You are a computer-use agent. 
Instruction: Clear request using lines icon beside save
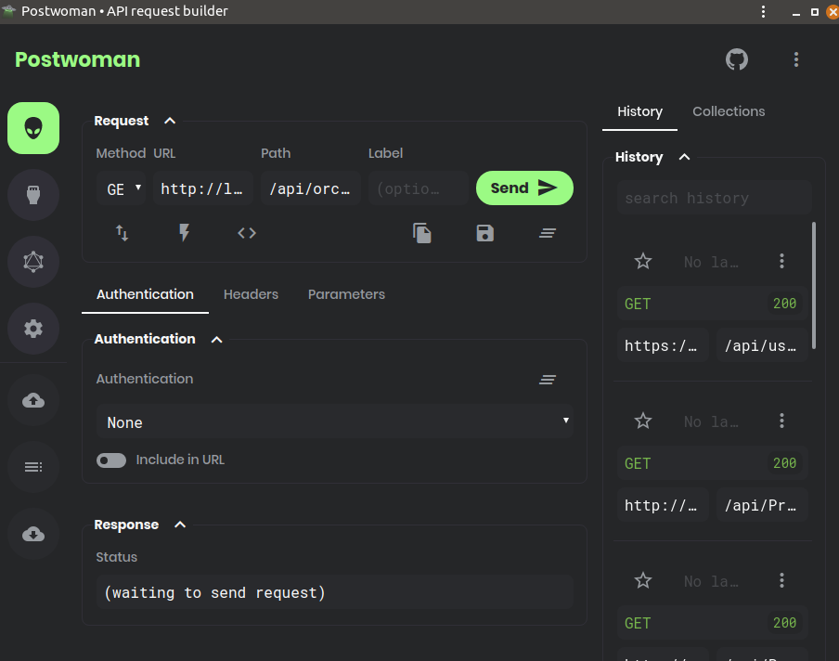coord(548,233)
